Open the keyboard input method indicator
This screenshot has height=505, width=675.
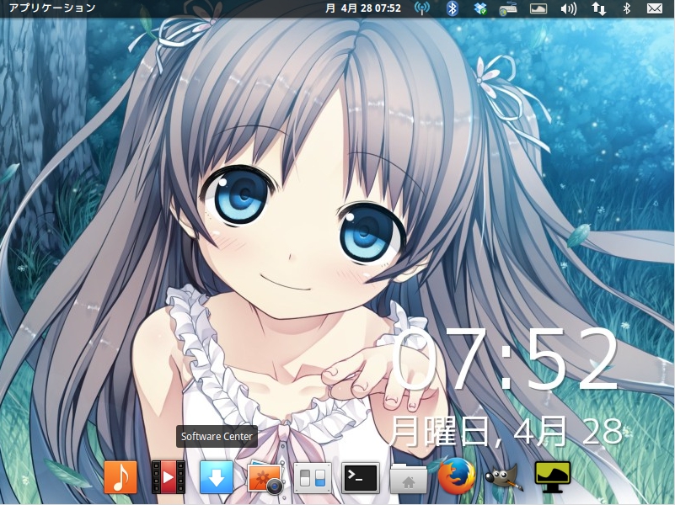[508, 8]
